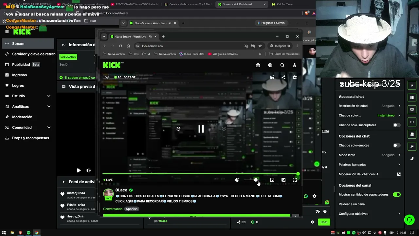The image size is (419, 236).
Task: Open the clip icon on the player
Action: click(x=272, y=77)
